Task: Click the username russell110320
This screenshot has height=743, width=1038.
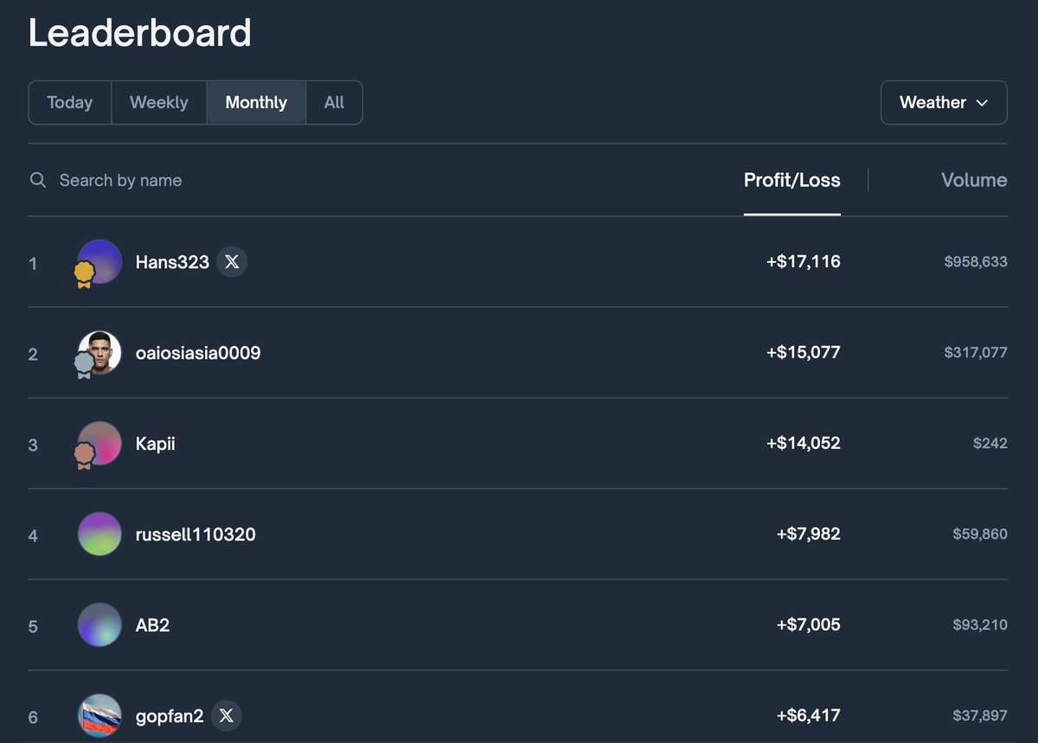Action: pos(195,534)
